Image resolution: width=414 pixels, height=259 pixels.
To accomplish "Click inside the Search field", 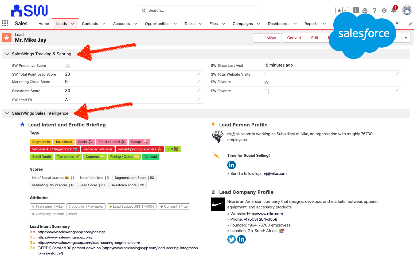I will (x=197, y=10).
